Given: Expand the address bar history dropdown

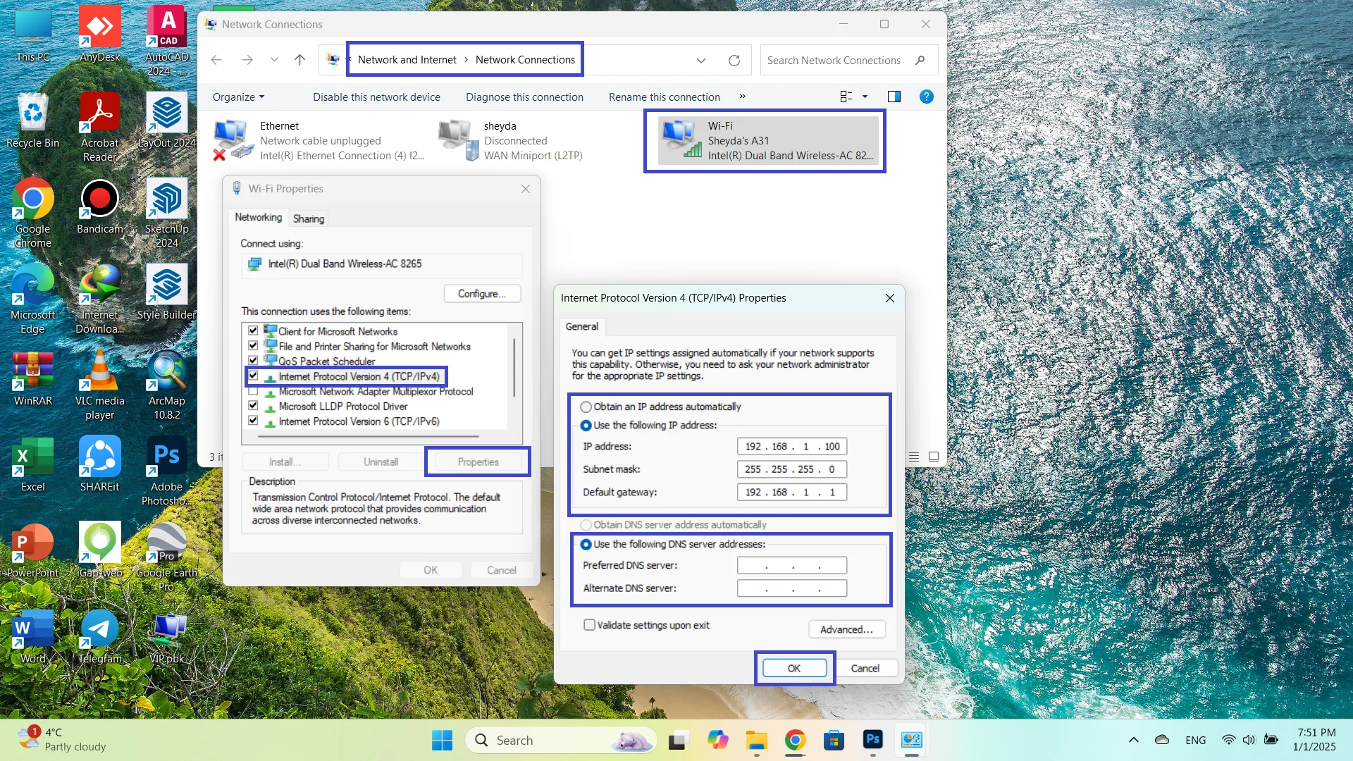Looking at the screenshot, I should point(701,61).
